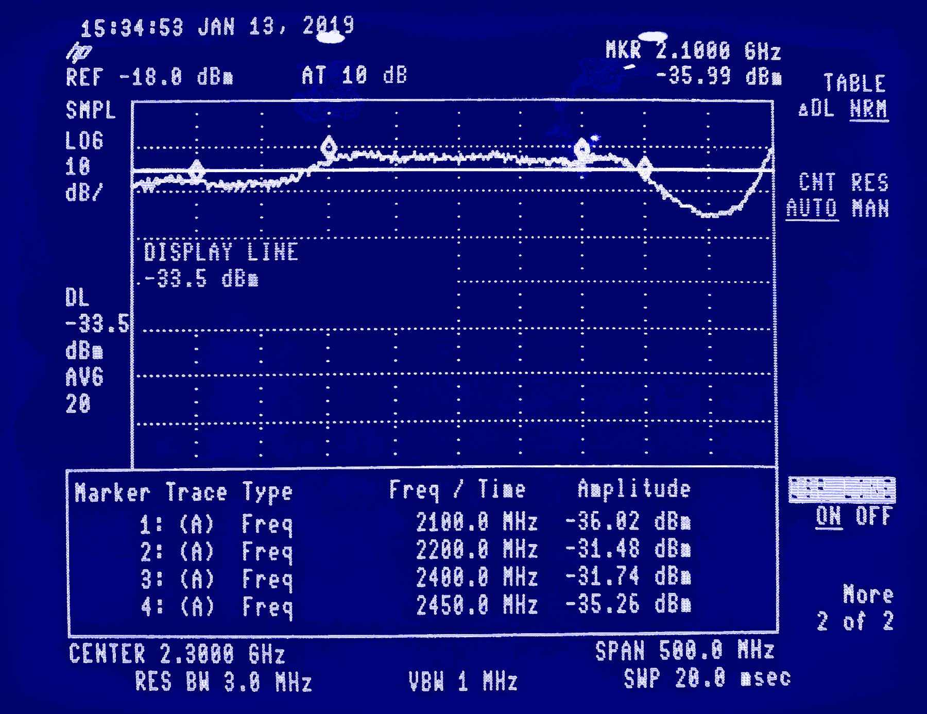Select the marker diamond at 2450 MHz on trace
Image resolution: width=927 pixels, height=714 pixels.
(644, 166)
